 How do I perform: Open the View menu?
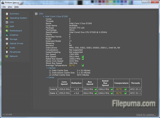coord(10,7)
